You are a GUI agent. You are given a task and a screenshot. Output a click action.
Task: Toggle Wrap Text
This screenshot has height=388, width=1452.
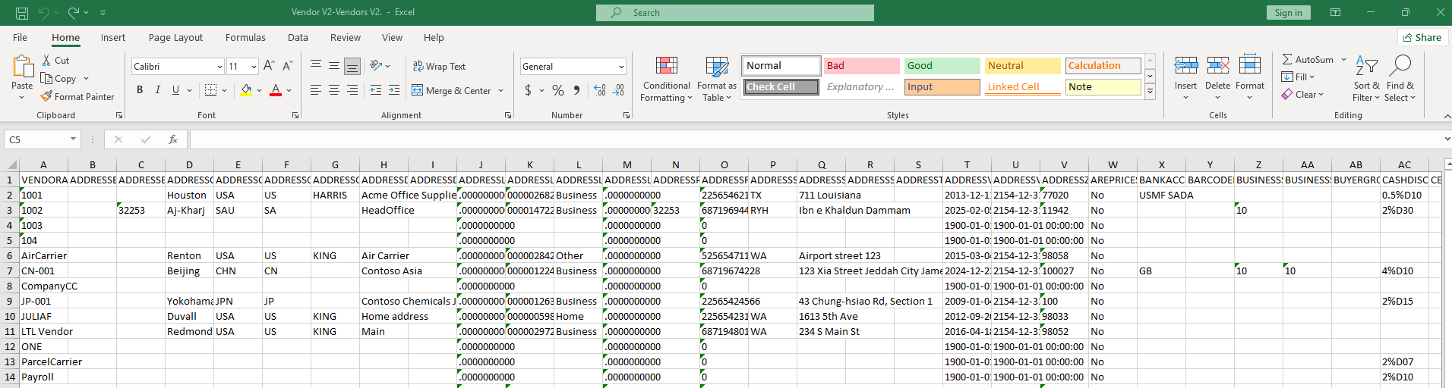pos(440,66)
